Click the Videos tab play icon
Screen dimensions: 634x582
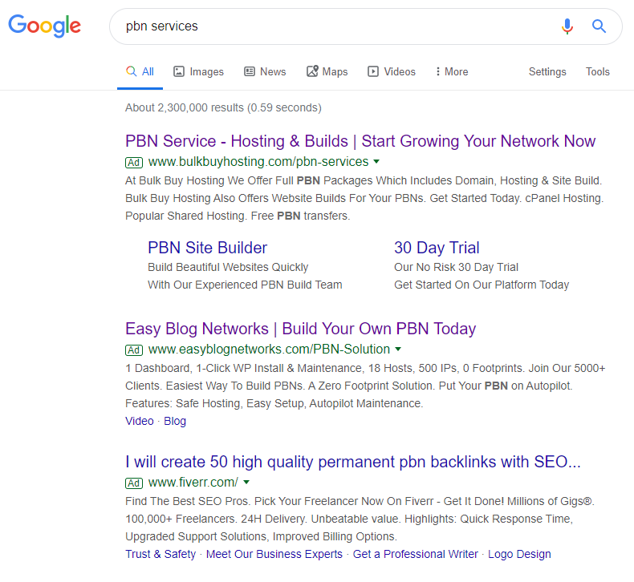(373, 71)
